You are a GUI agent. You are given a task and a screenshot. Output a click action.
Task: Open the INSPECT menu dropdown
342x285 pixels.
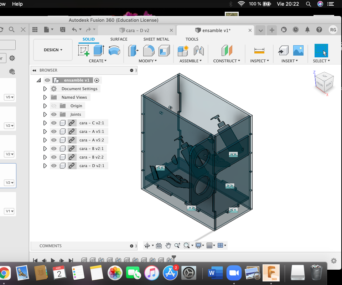pyautogui.click(x=260, y=61)
